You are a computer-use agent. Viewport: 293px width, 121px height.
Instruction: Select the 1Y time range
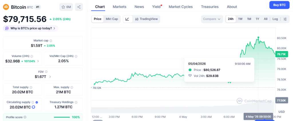258,19
